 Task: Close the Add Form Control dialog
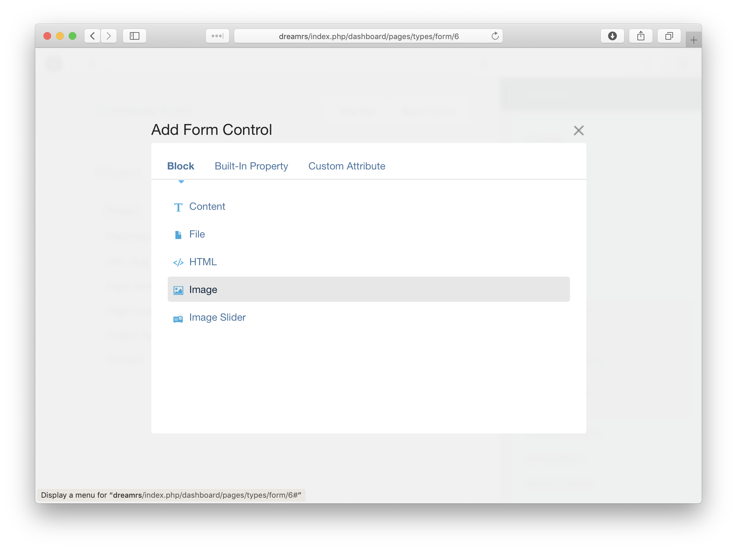tap(578, 130)
